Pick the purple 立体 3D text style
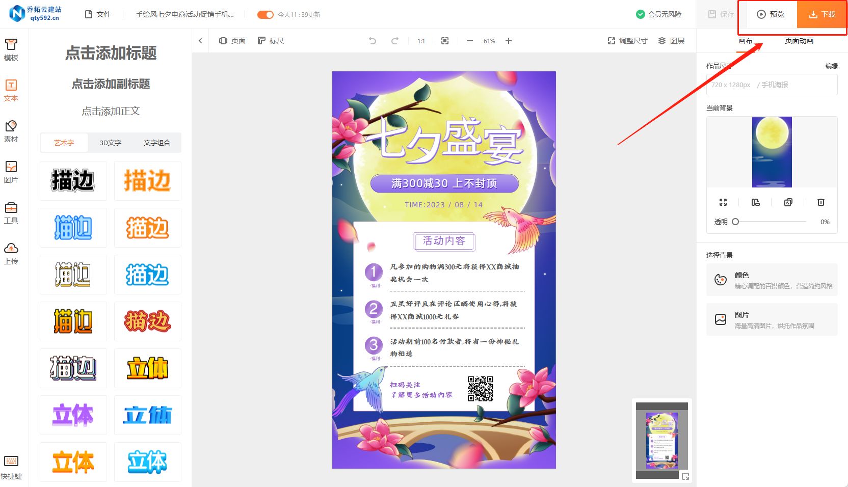 (x=73, y=415)
